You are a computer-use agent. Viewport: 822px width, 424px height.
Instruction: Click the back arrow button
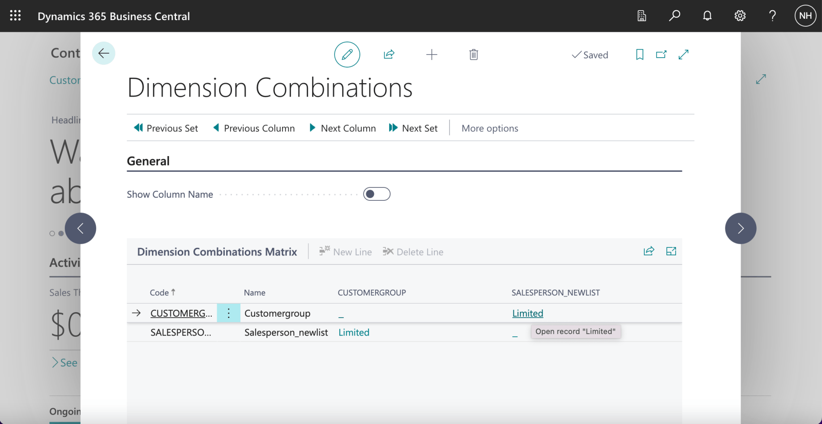(104, 53)
